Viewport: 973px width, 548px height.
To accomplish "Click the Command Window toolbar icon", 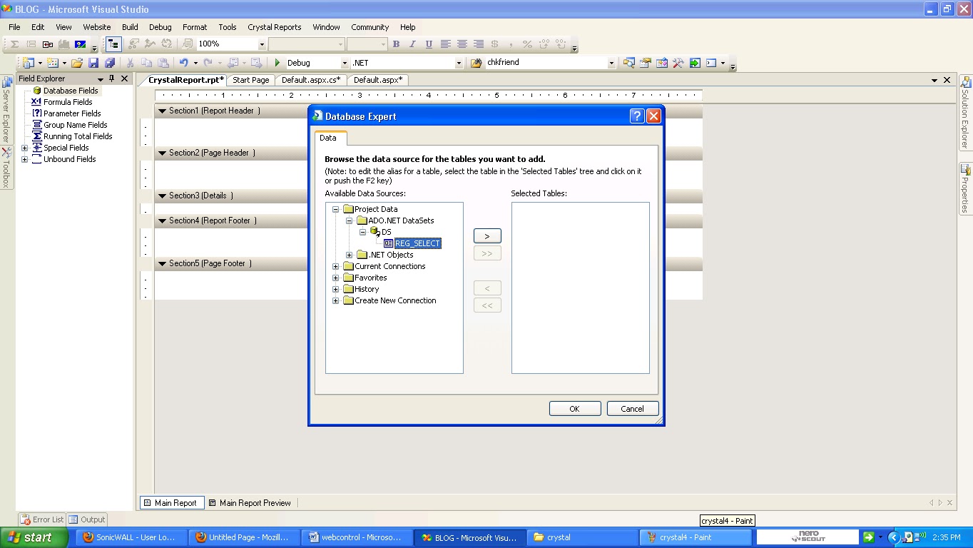I will pyautogui.click(x=711, y=63).
